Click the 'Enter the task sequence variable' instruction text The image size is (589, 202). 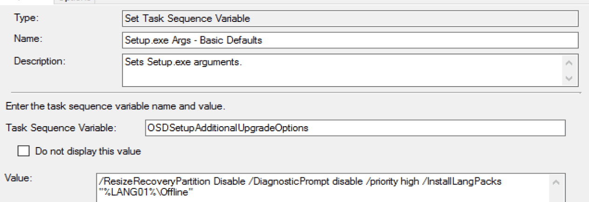(x=115, y=107)
